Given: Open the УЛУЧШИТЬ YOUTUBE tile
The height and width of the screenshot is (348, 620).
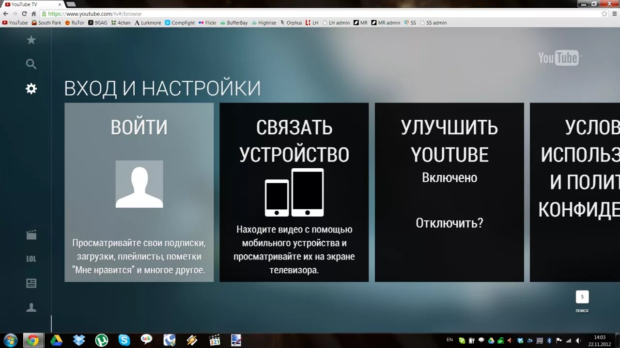Looking at the screenshot, I should [449, 192].
